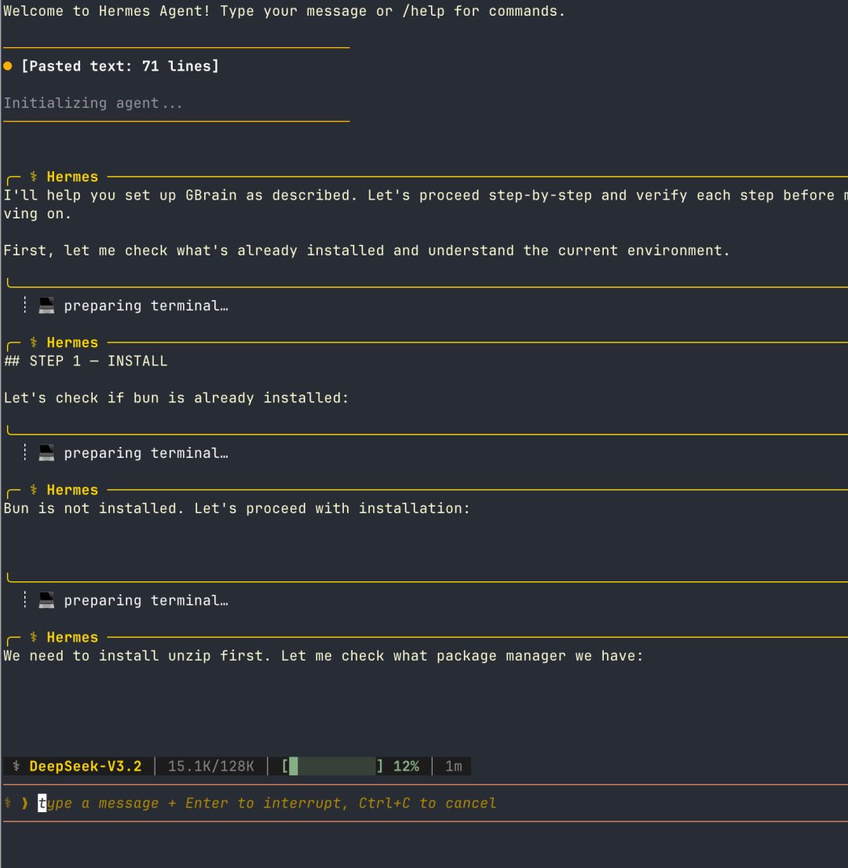Click the DeepSeek-V3.2 model label
This screenshot has width=848, height=868.
[86, 766]
